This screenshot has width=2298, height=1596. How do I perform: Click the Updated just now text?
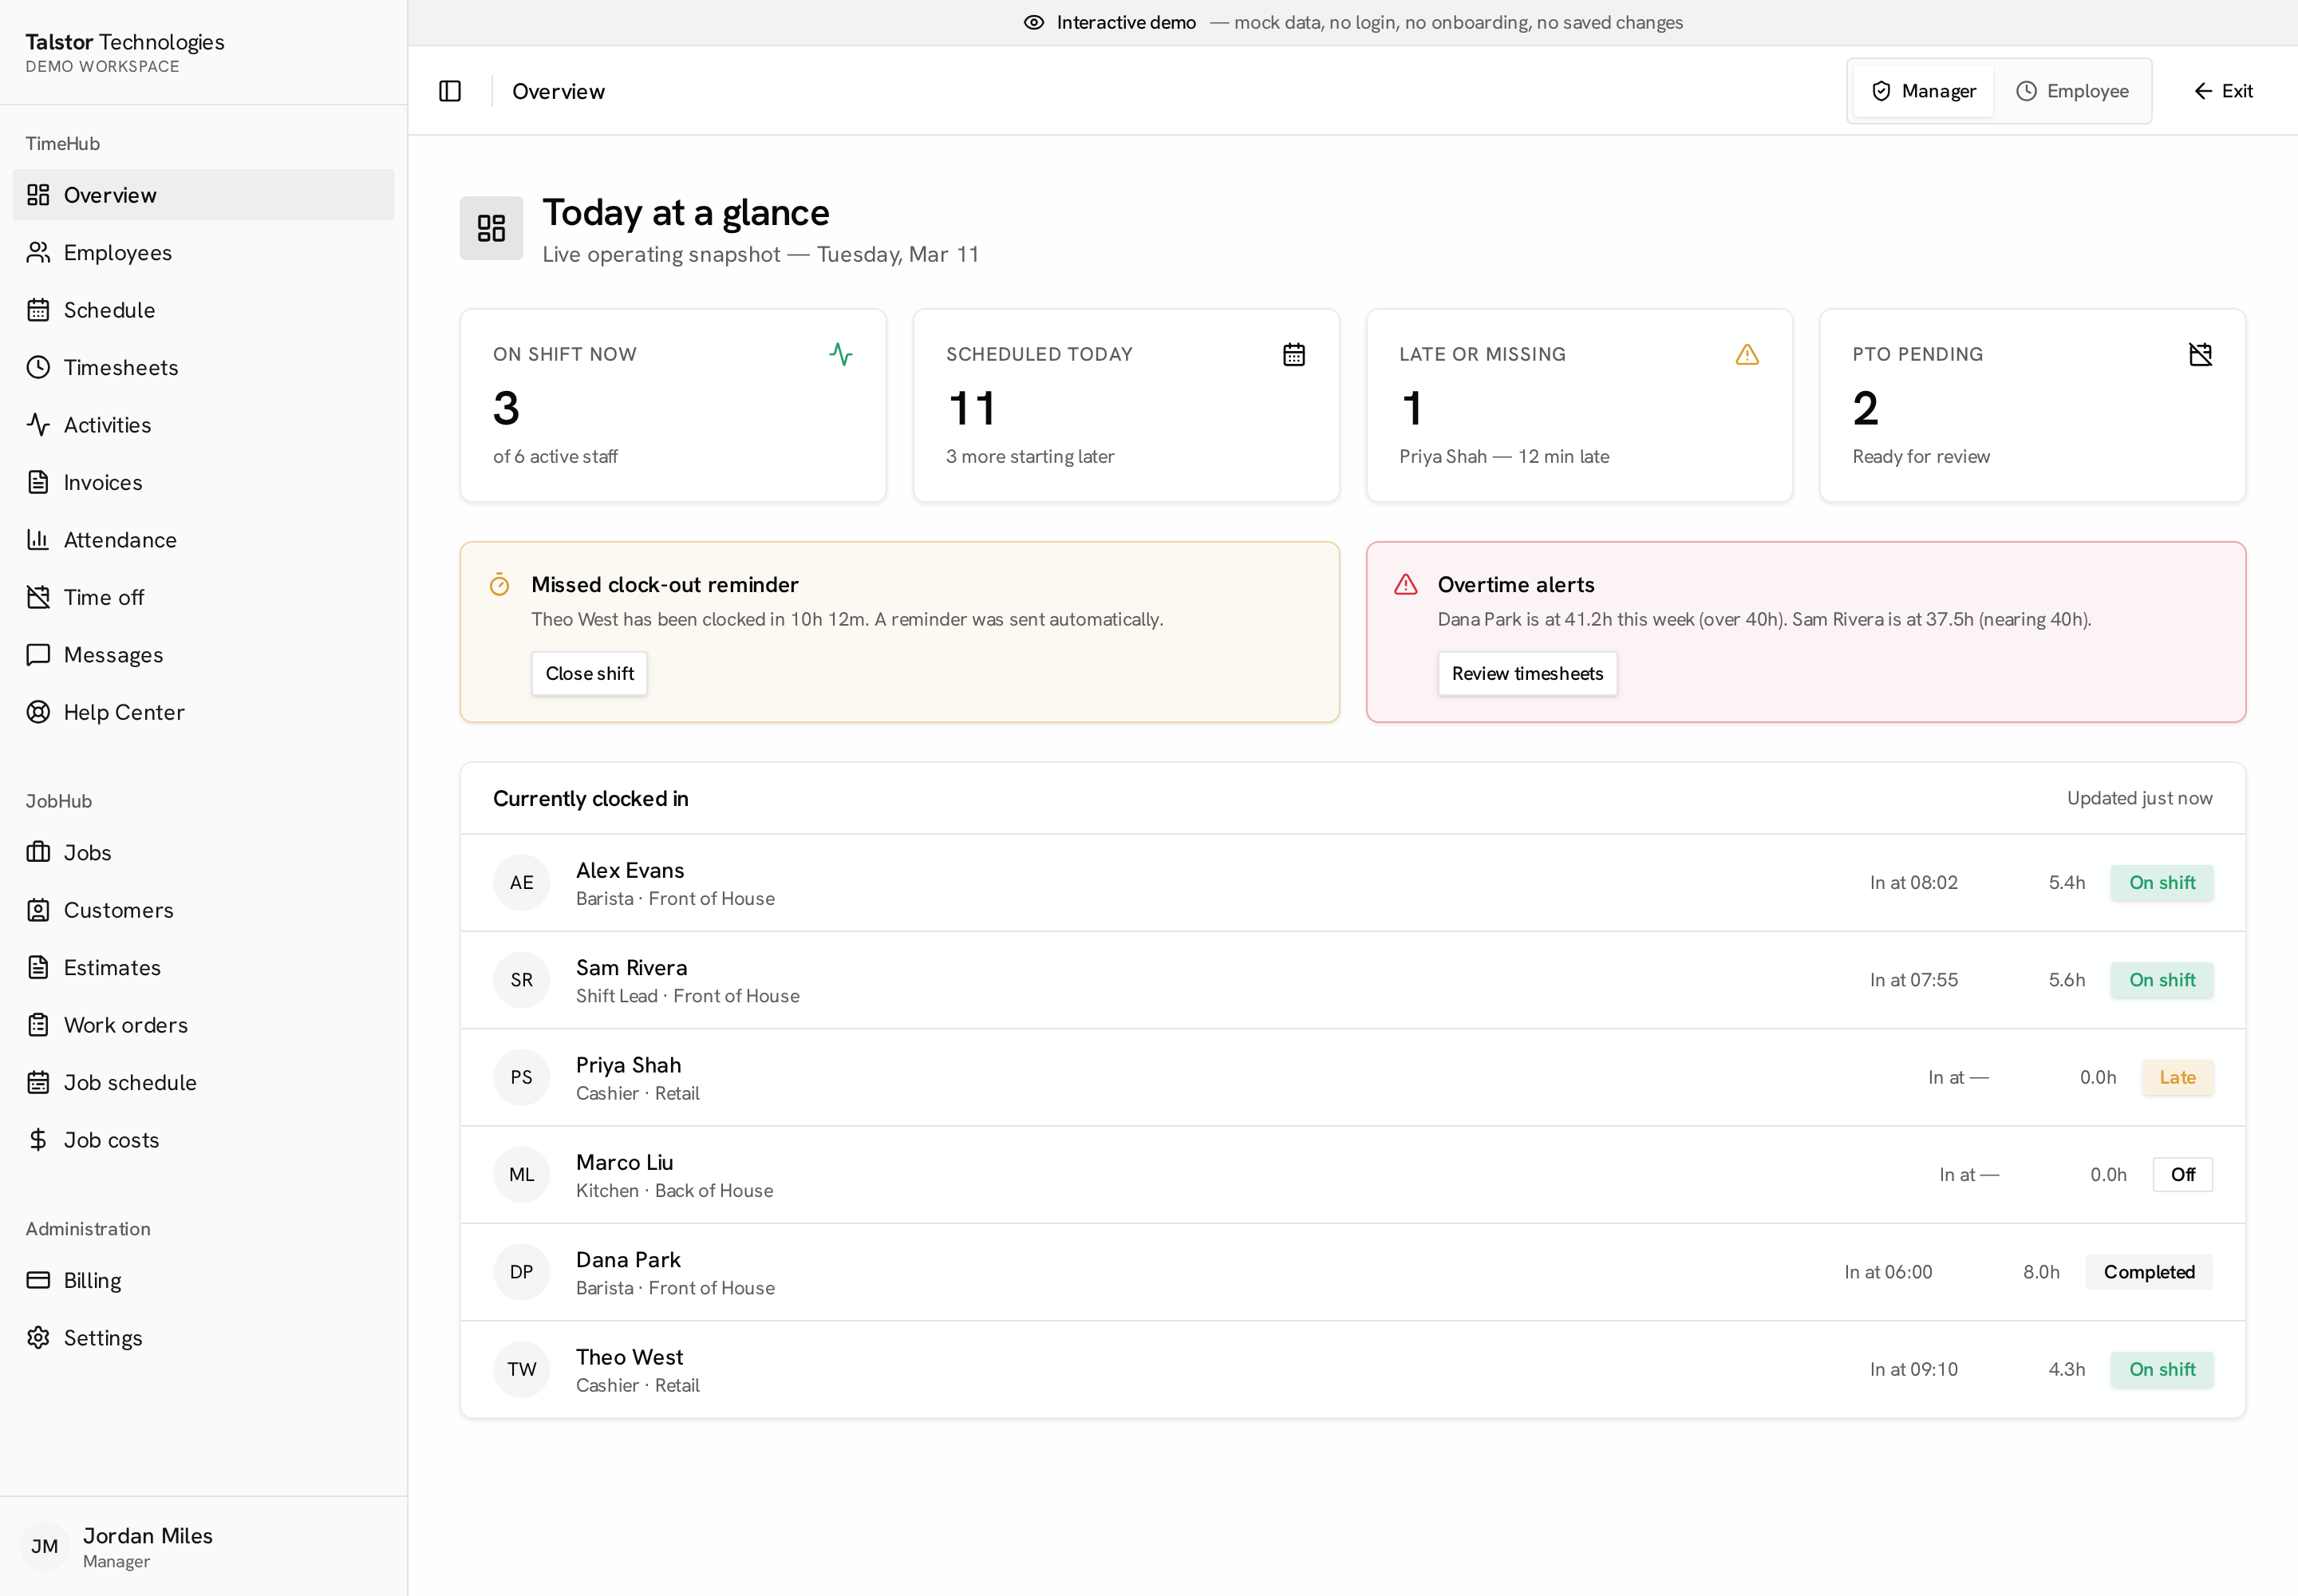pos(2139,798)
